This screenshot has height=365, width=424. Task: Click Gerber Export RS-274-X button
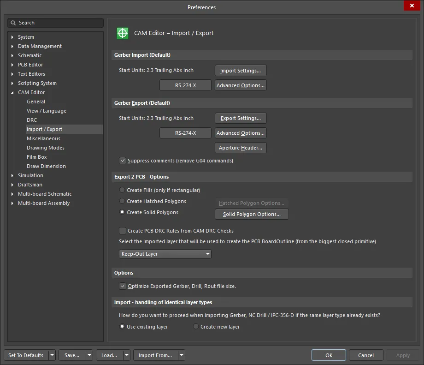click(185, 133)
